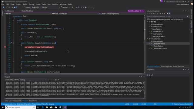Viewport: 194px width, 109px height.
Task: Toggle Preview Selected Items in Solution Explorer toolbar
Action: (169, 14)
